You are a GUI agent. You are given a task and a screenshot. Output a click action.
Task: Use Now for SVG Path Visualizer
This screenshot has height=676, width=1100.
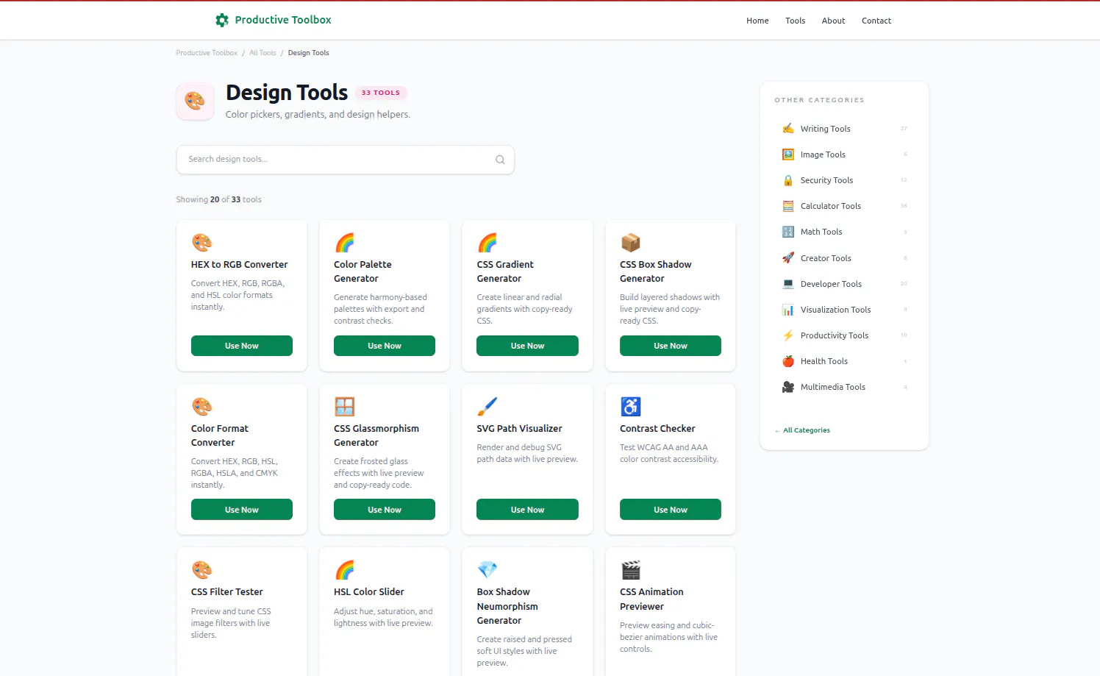click(527, 510)
